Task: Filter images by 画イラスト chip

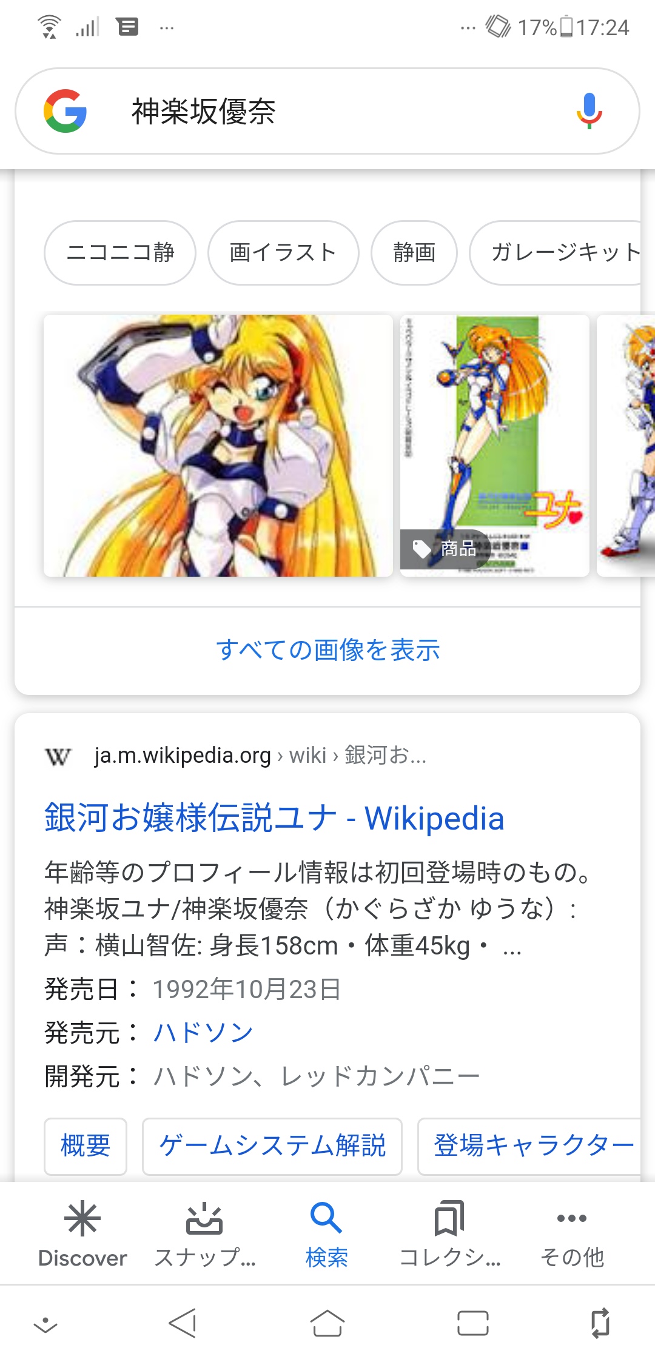Action: tap(283, 253)
